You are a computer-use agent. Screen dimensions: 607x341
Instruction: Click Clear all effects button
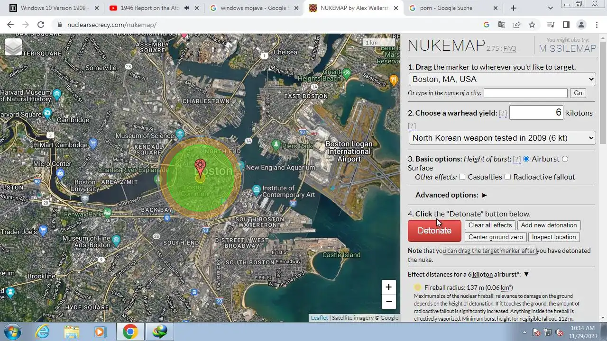pos(490,225)
